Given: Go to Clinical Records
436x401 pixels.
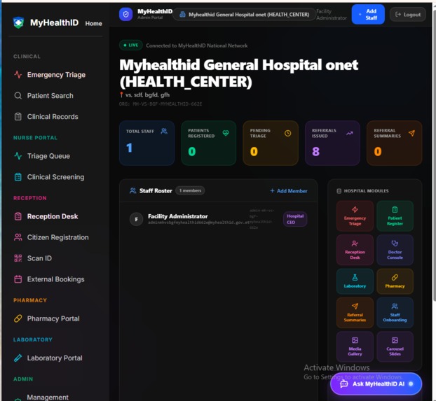Looking at the screenshot, I should tap(46, 117).
